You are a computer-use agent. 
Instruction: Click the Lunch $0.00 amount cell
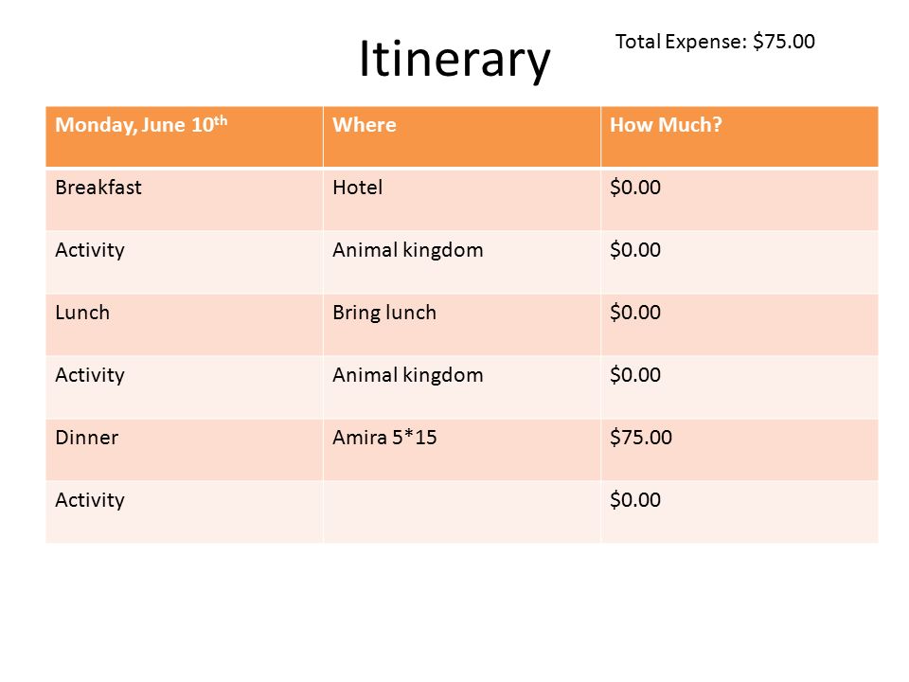point(740,324)
